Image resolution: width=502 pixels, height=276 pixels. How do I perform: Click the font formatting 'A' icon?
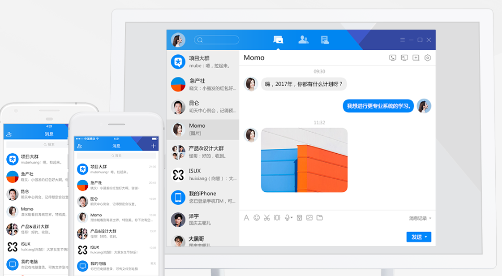point(247,218)
